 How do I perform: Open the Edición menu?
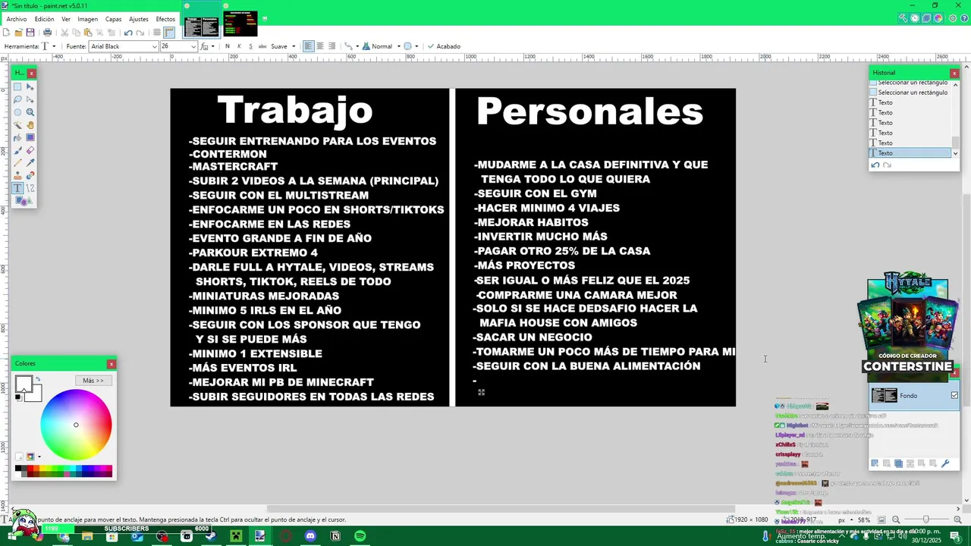tap(44, 19)
